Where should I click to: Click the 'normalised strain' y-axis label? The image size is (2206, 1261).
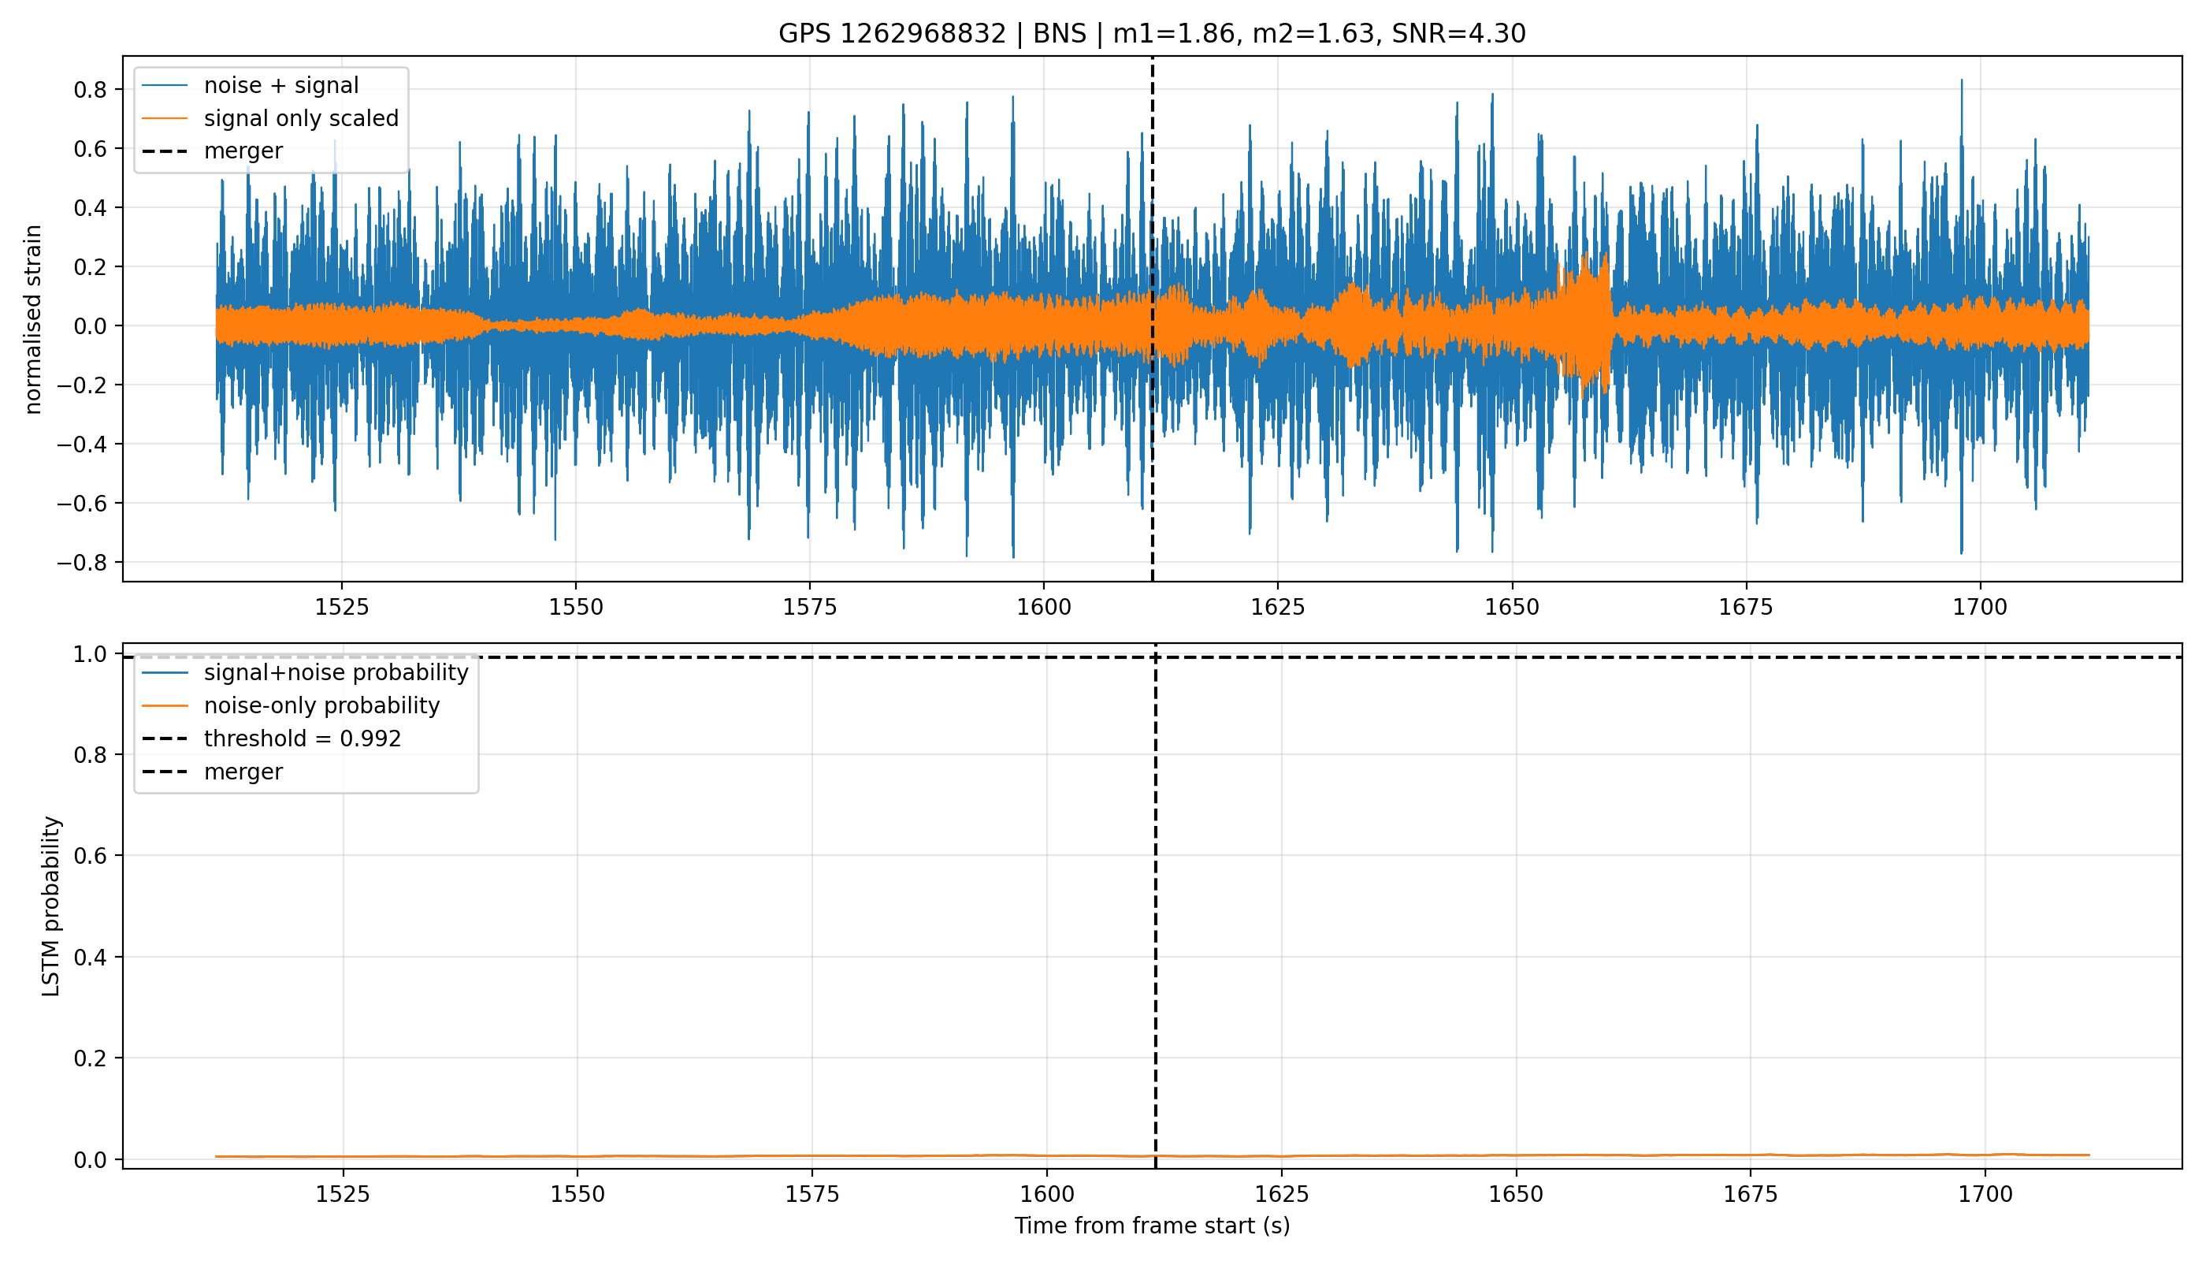click(x=33, y=319)
